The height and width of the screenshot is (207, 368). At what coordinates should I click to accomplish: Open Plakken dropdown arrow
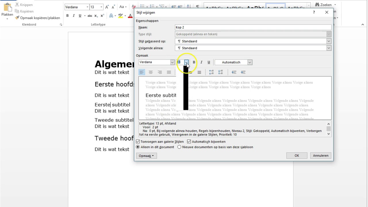7,19
